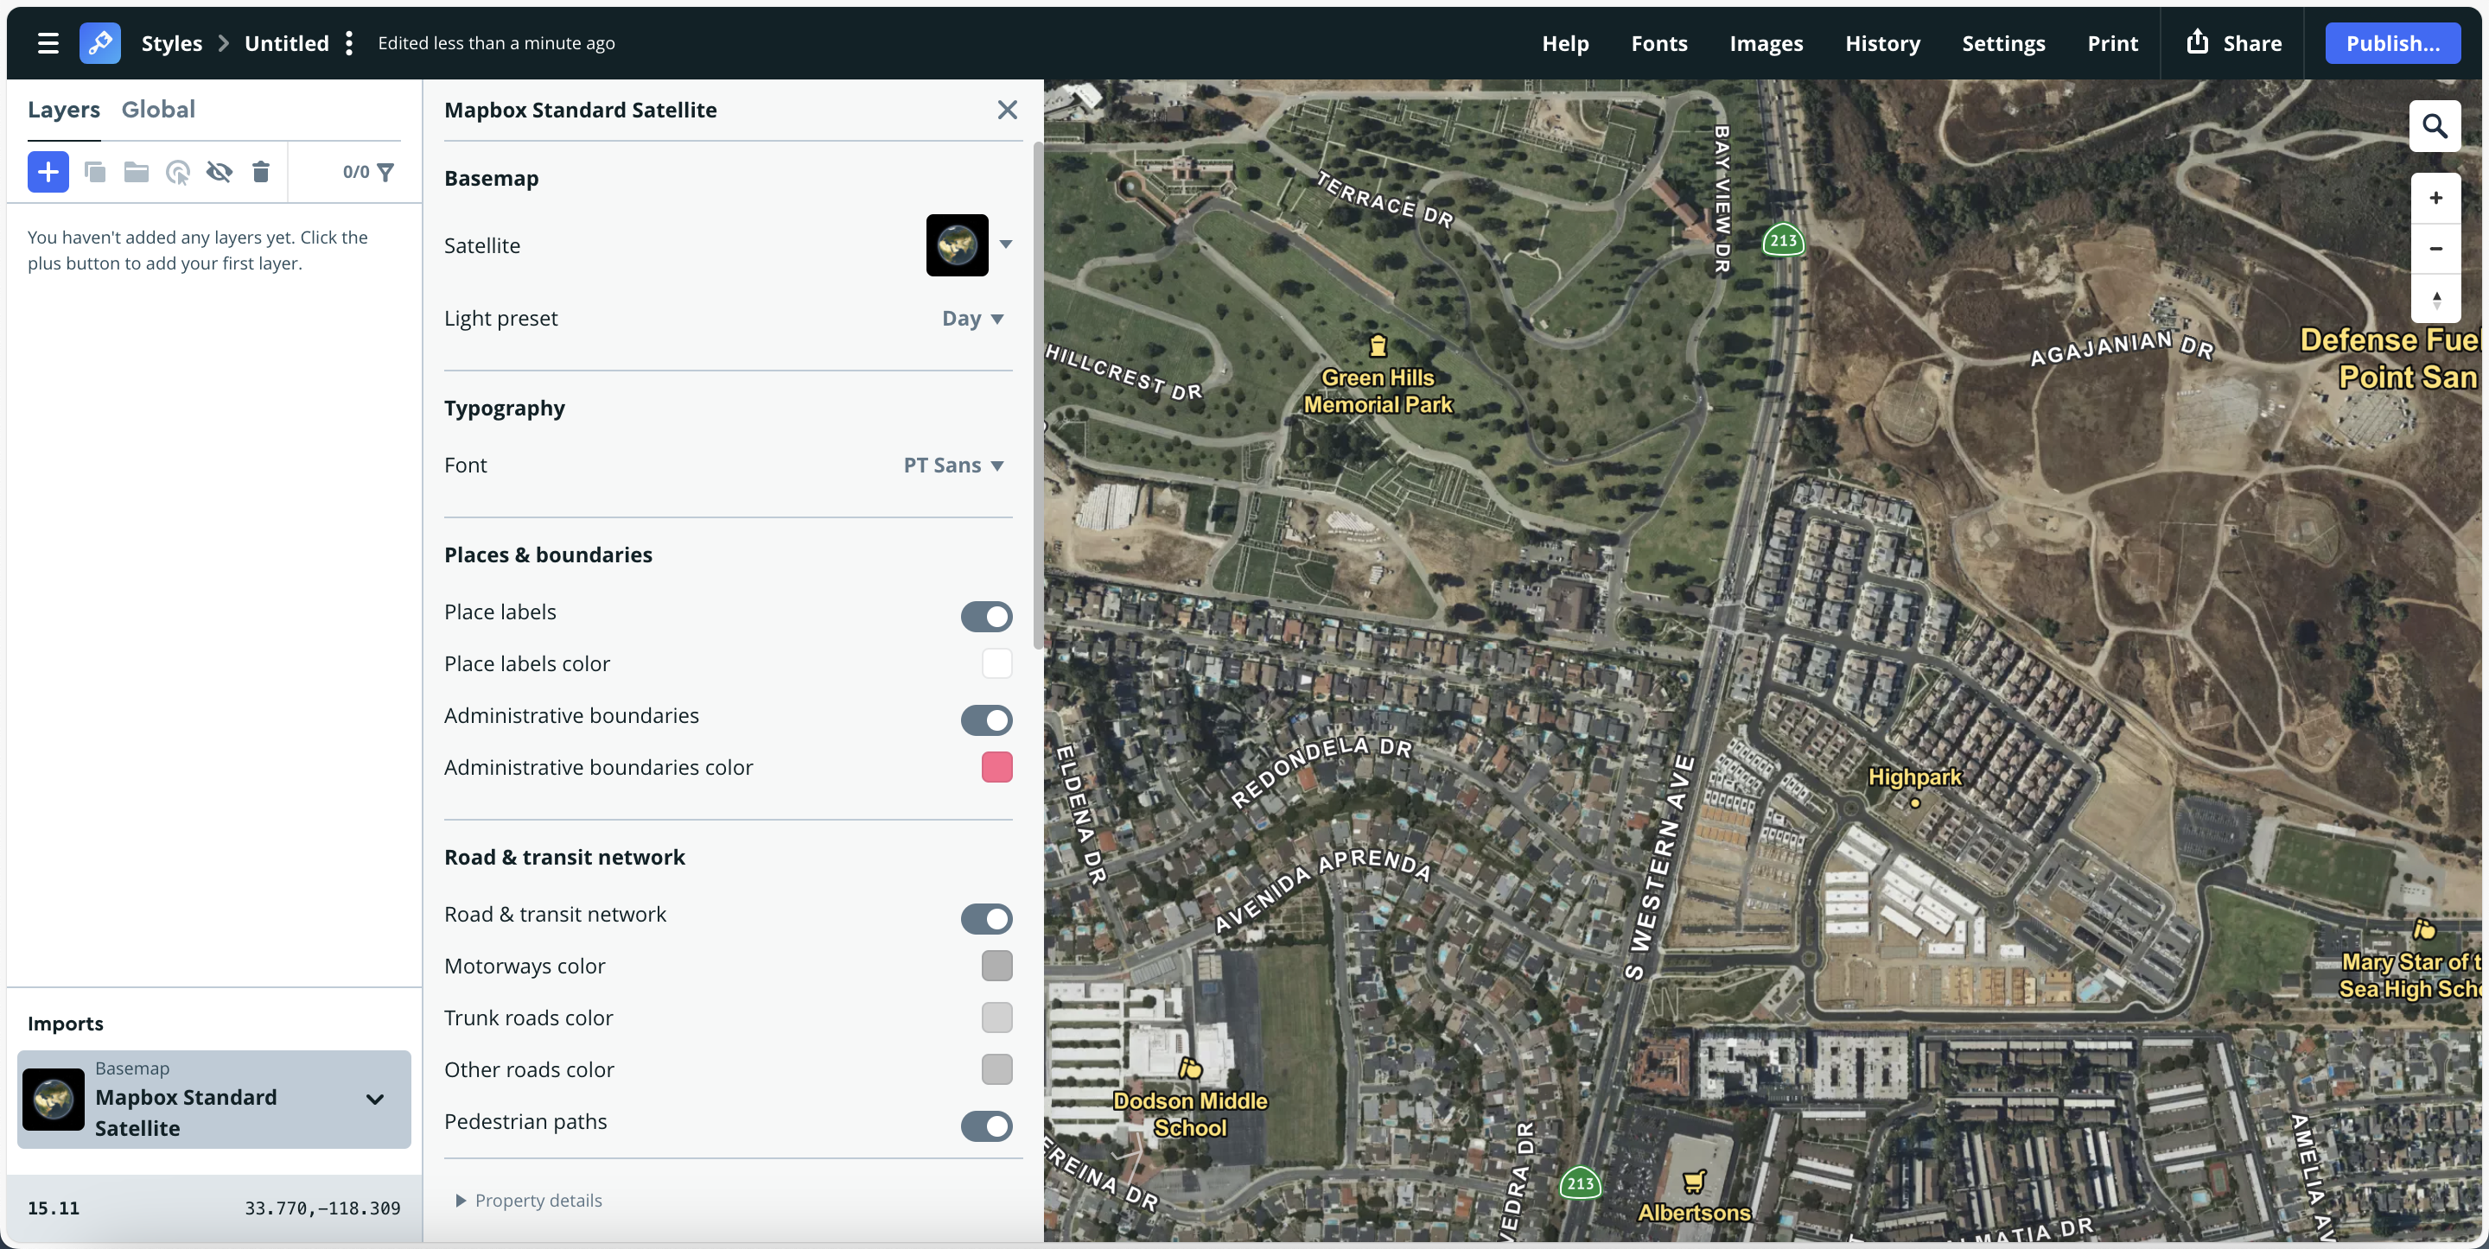Expand the Property details link
The height and width of the screenshot is (1249, 2489).
pyautogui.click(x=529, y=1201)
